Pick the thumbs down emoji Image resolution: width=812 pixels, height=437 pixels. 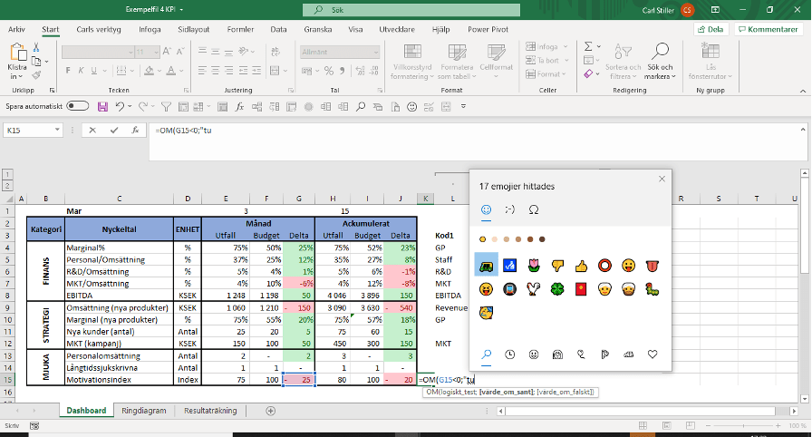(x=556, y=266)
